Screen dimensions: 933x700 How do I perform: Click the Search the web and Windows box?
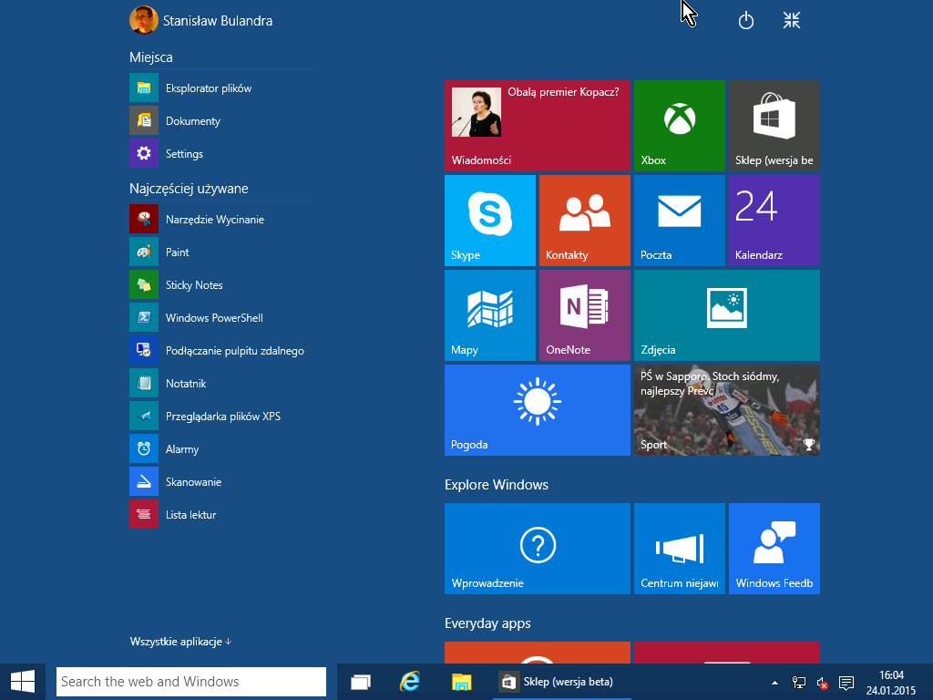(191, 682)
